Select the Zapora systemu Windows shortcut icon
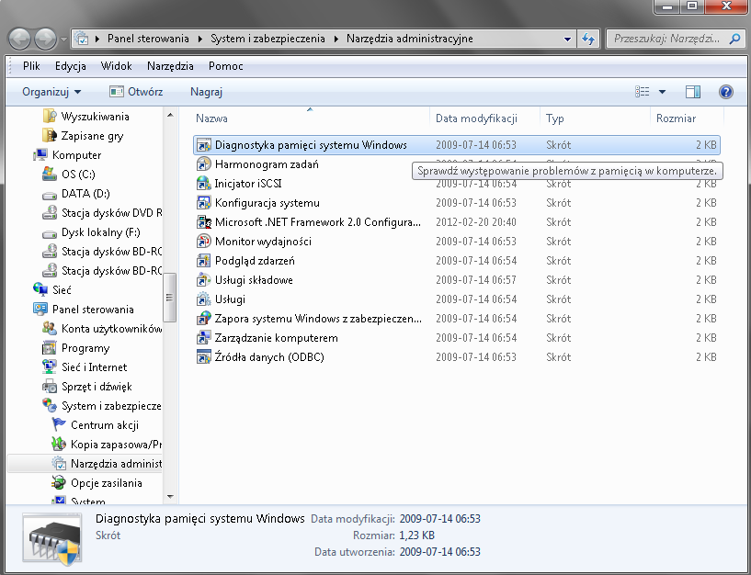 pos(205,319)
